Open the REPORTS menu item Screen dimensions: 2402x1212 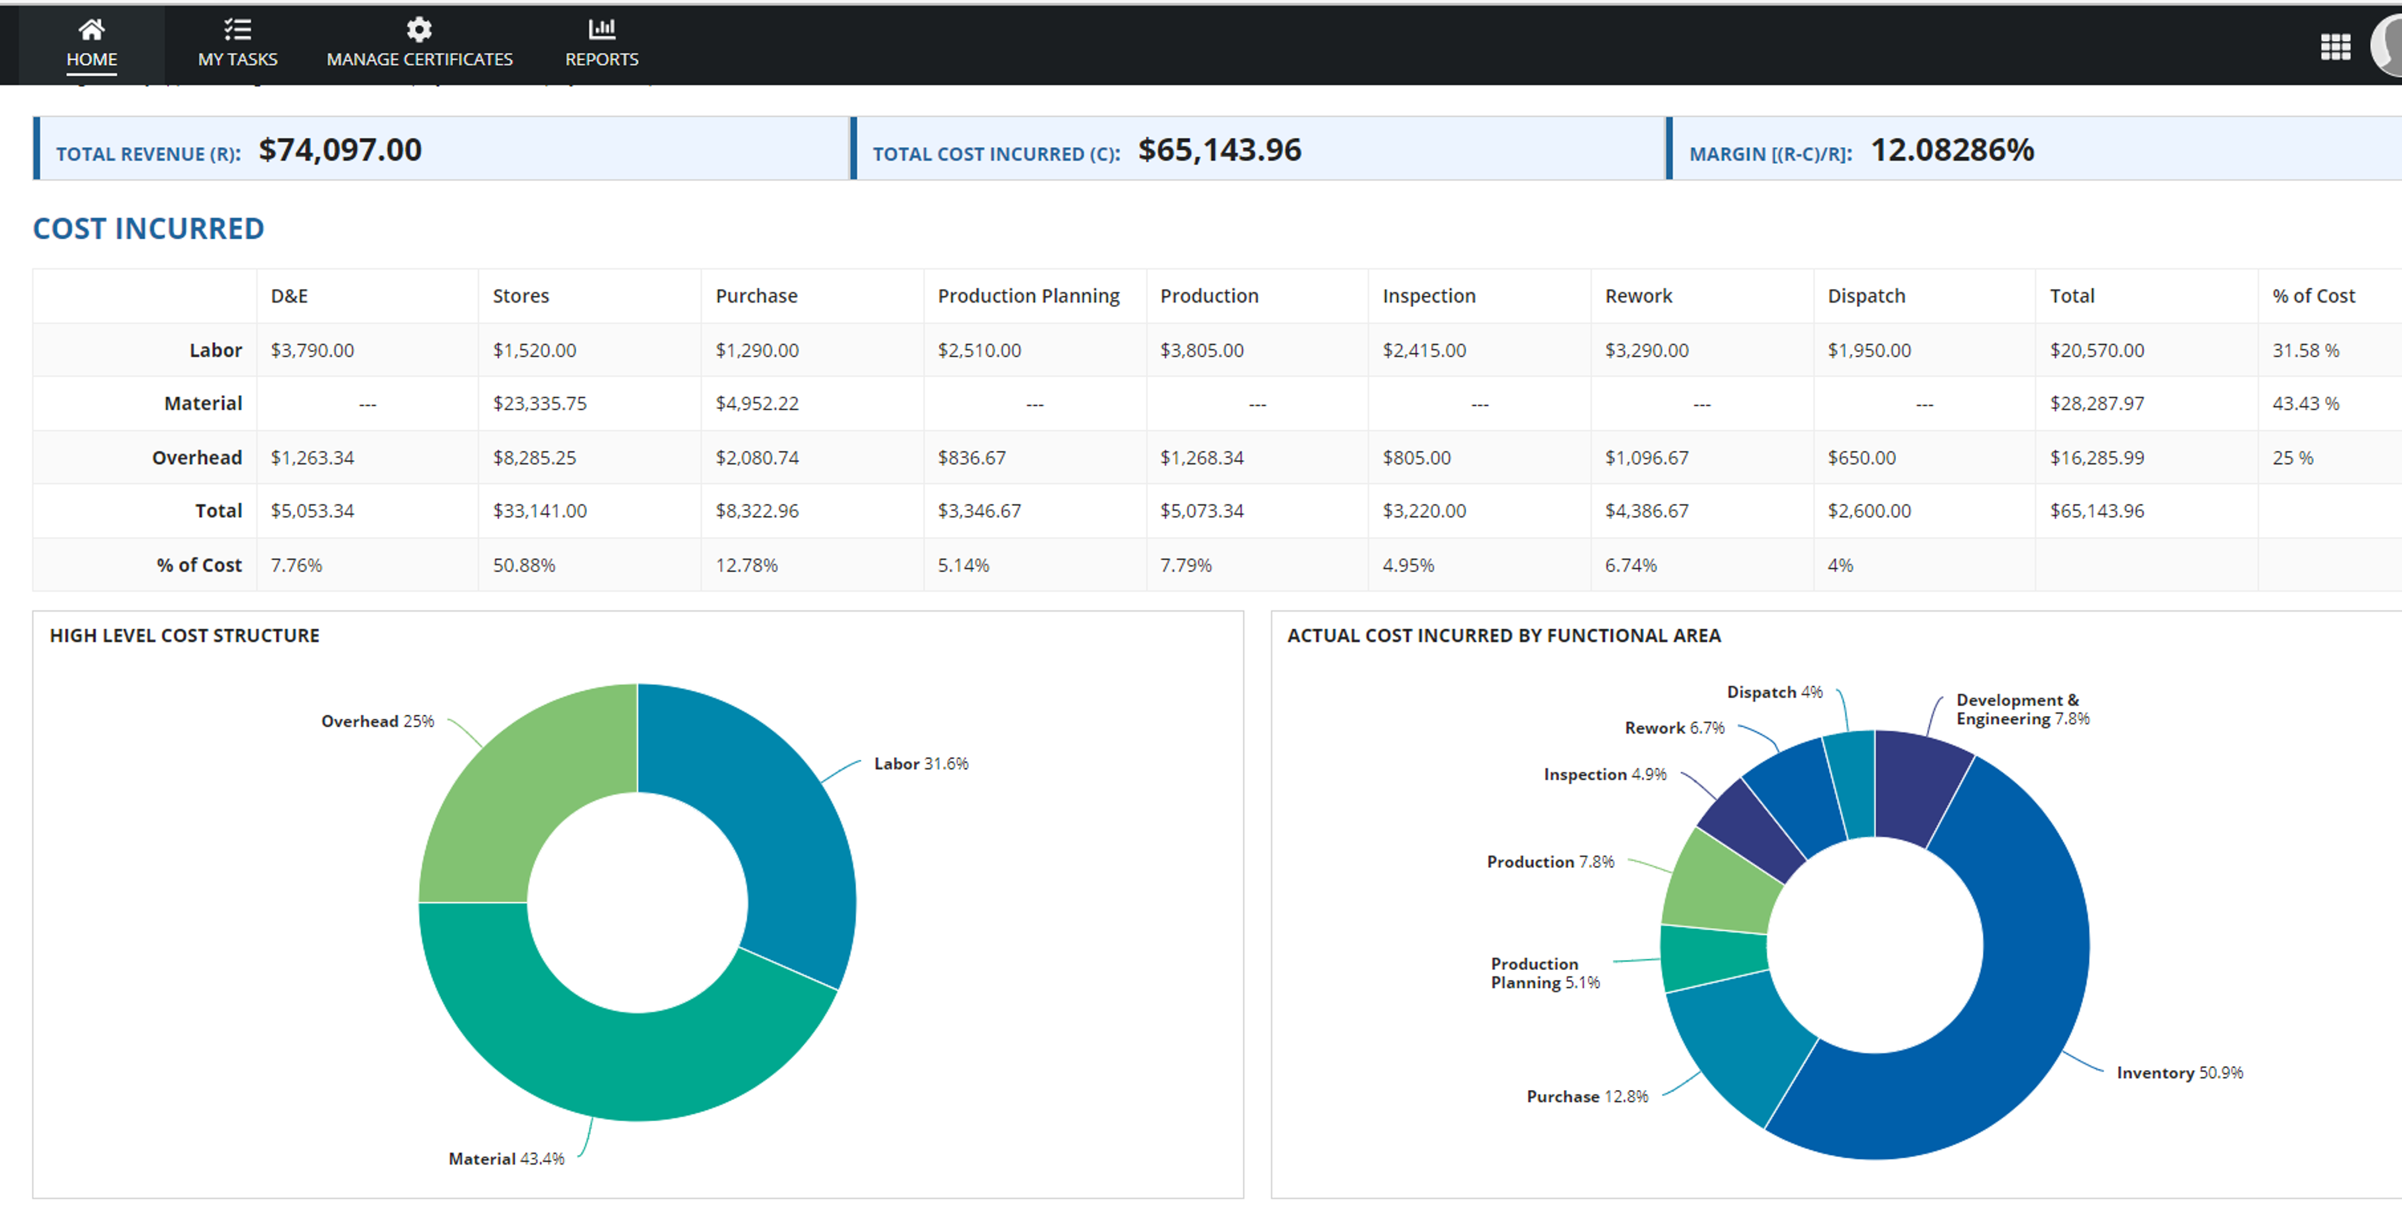click(x=601, y=45)
